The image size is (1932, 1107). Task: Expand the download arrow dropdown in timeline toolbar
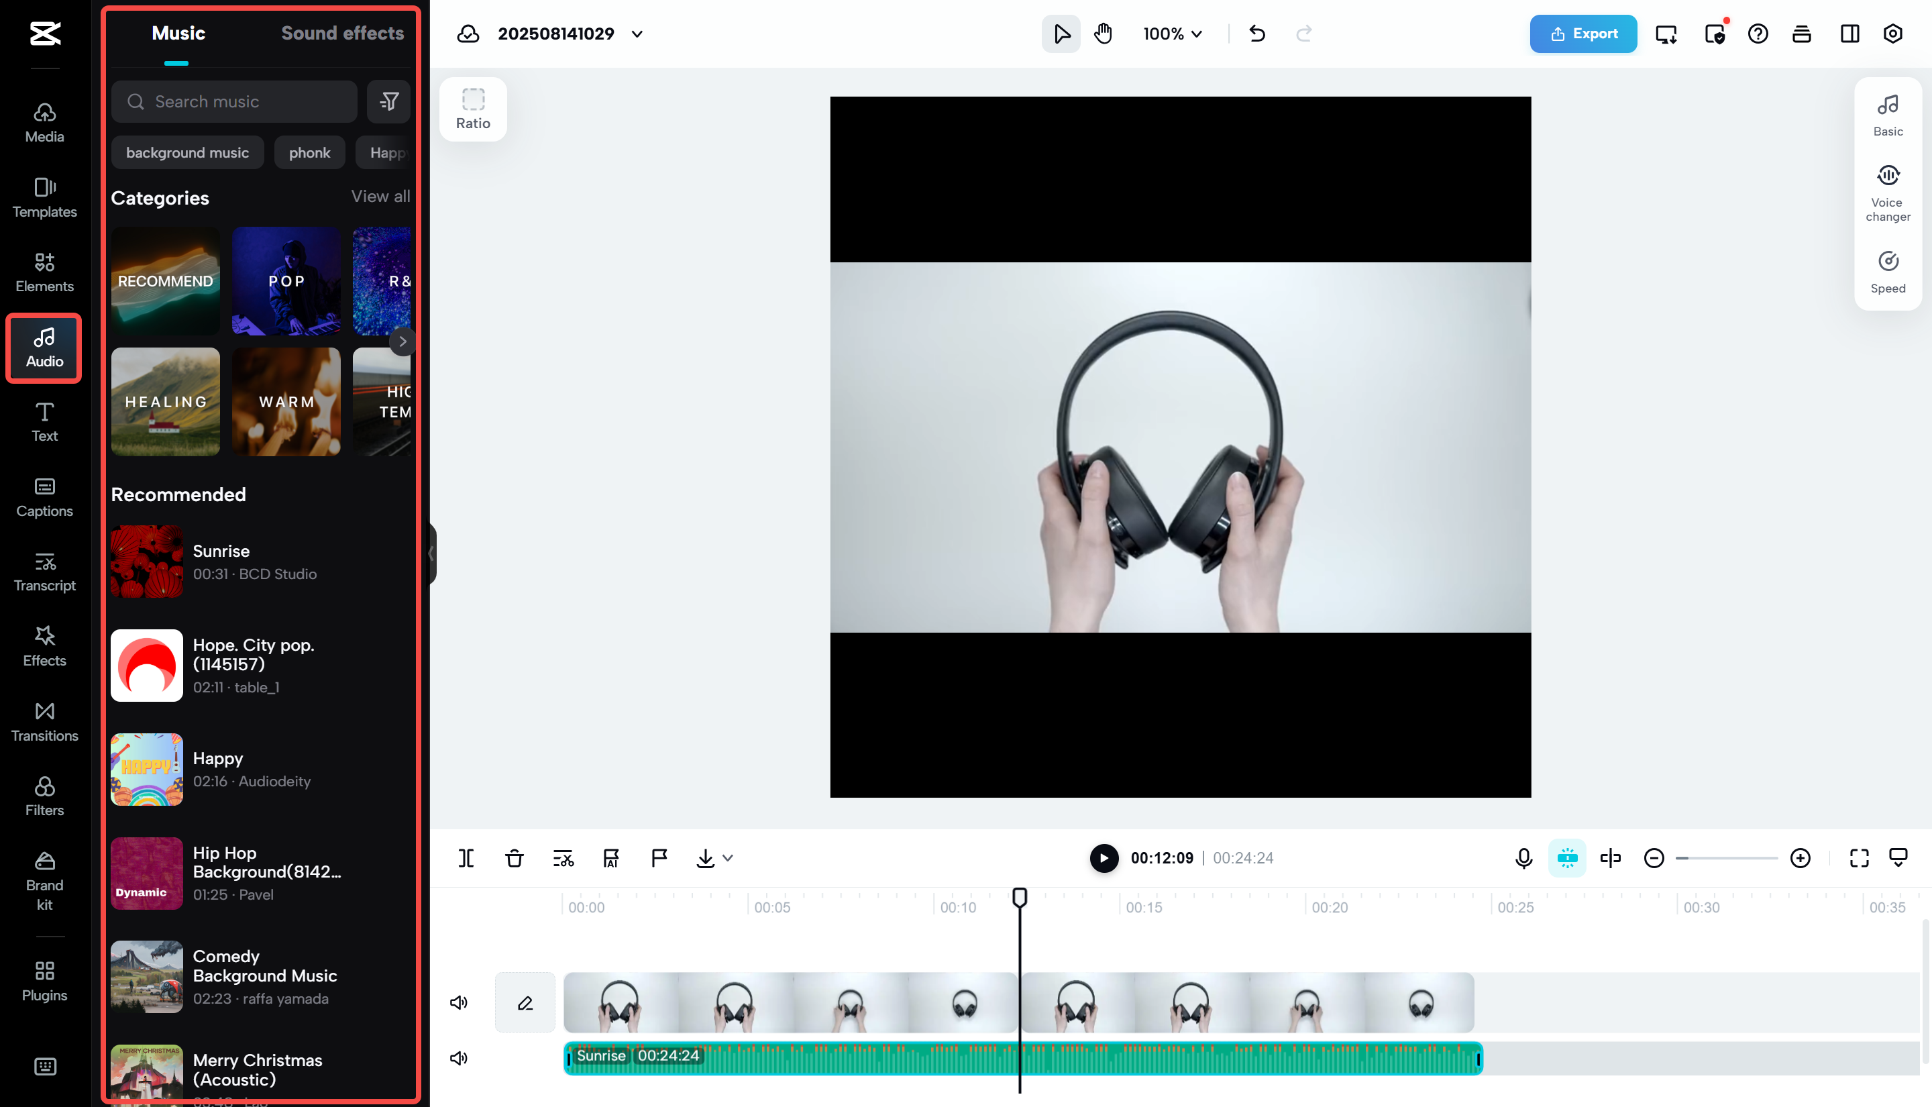click(x=727, y=857)
